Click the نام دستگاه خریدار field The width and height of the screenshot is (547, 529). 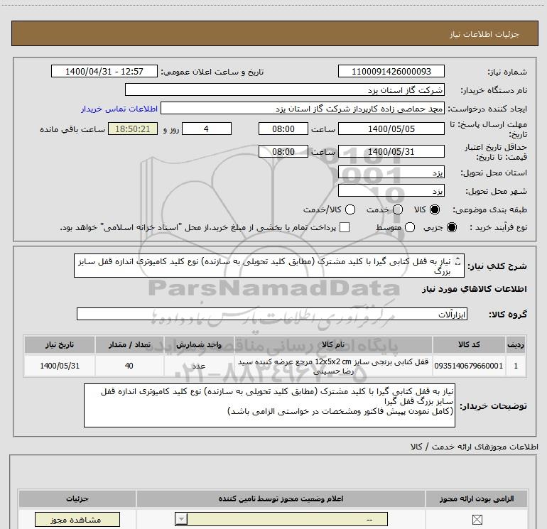pyautogui.click(x=285, y=89)
